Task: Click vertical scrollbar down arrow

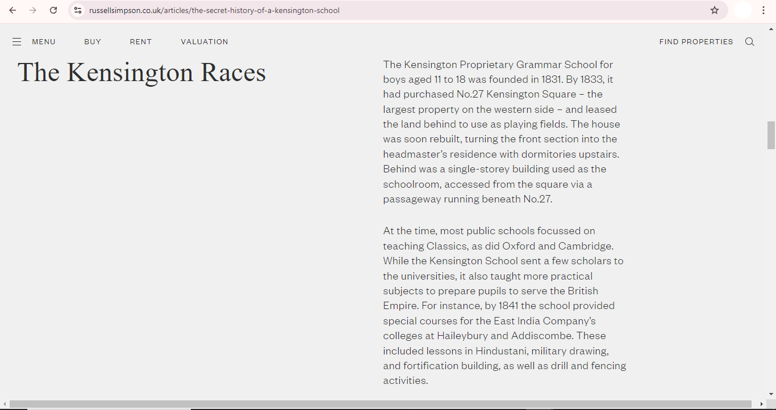Action: (x=771, y=394)
